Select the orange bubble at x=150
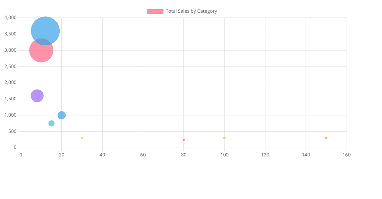 pyautogui.click(x=326, y=138)
